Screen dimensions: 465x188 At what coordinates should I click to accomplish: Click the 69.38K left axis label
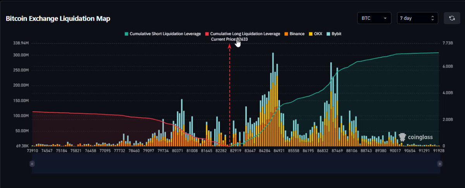coord(22,146)
